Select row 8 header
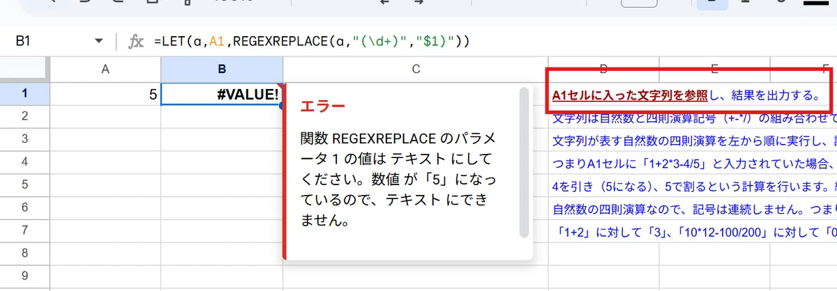Image resolution: width=837 pixels, height=291 pixels. (25, 254)
